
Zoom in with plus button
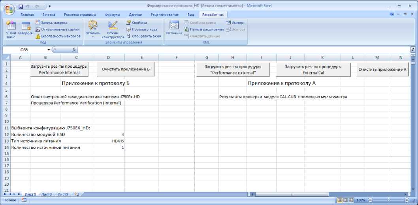click(x=407, y=200)
